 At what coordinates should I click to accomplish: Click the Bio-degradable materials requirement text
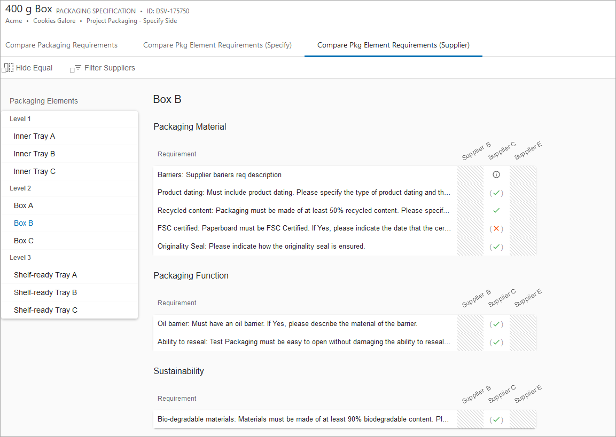[303, 419]
